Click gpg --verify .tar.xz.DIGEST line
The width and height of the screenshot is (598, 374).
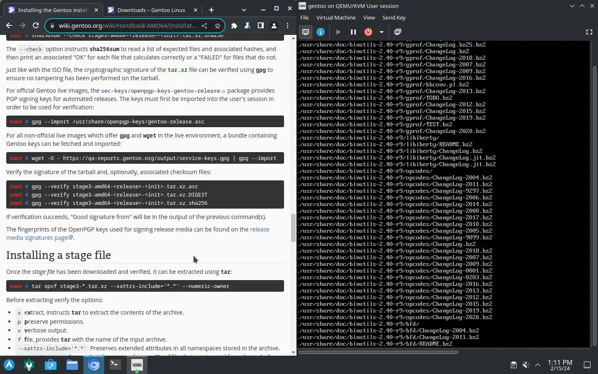[120, 195]
